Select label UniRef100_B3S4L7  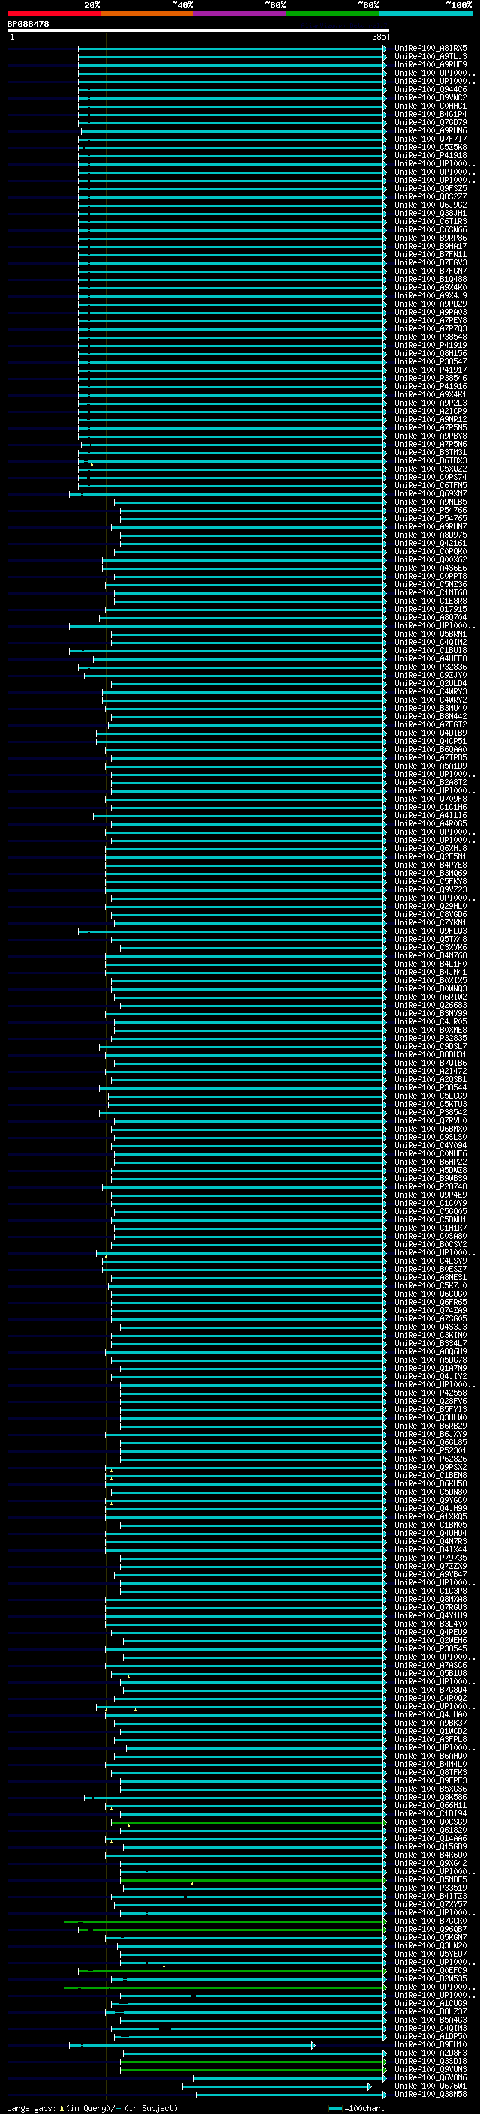pyautogui.click(x=430, y=1343)
